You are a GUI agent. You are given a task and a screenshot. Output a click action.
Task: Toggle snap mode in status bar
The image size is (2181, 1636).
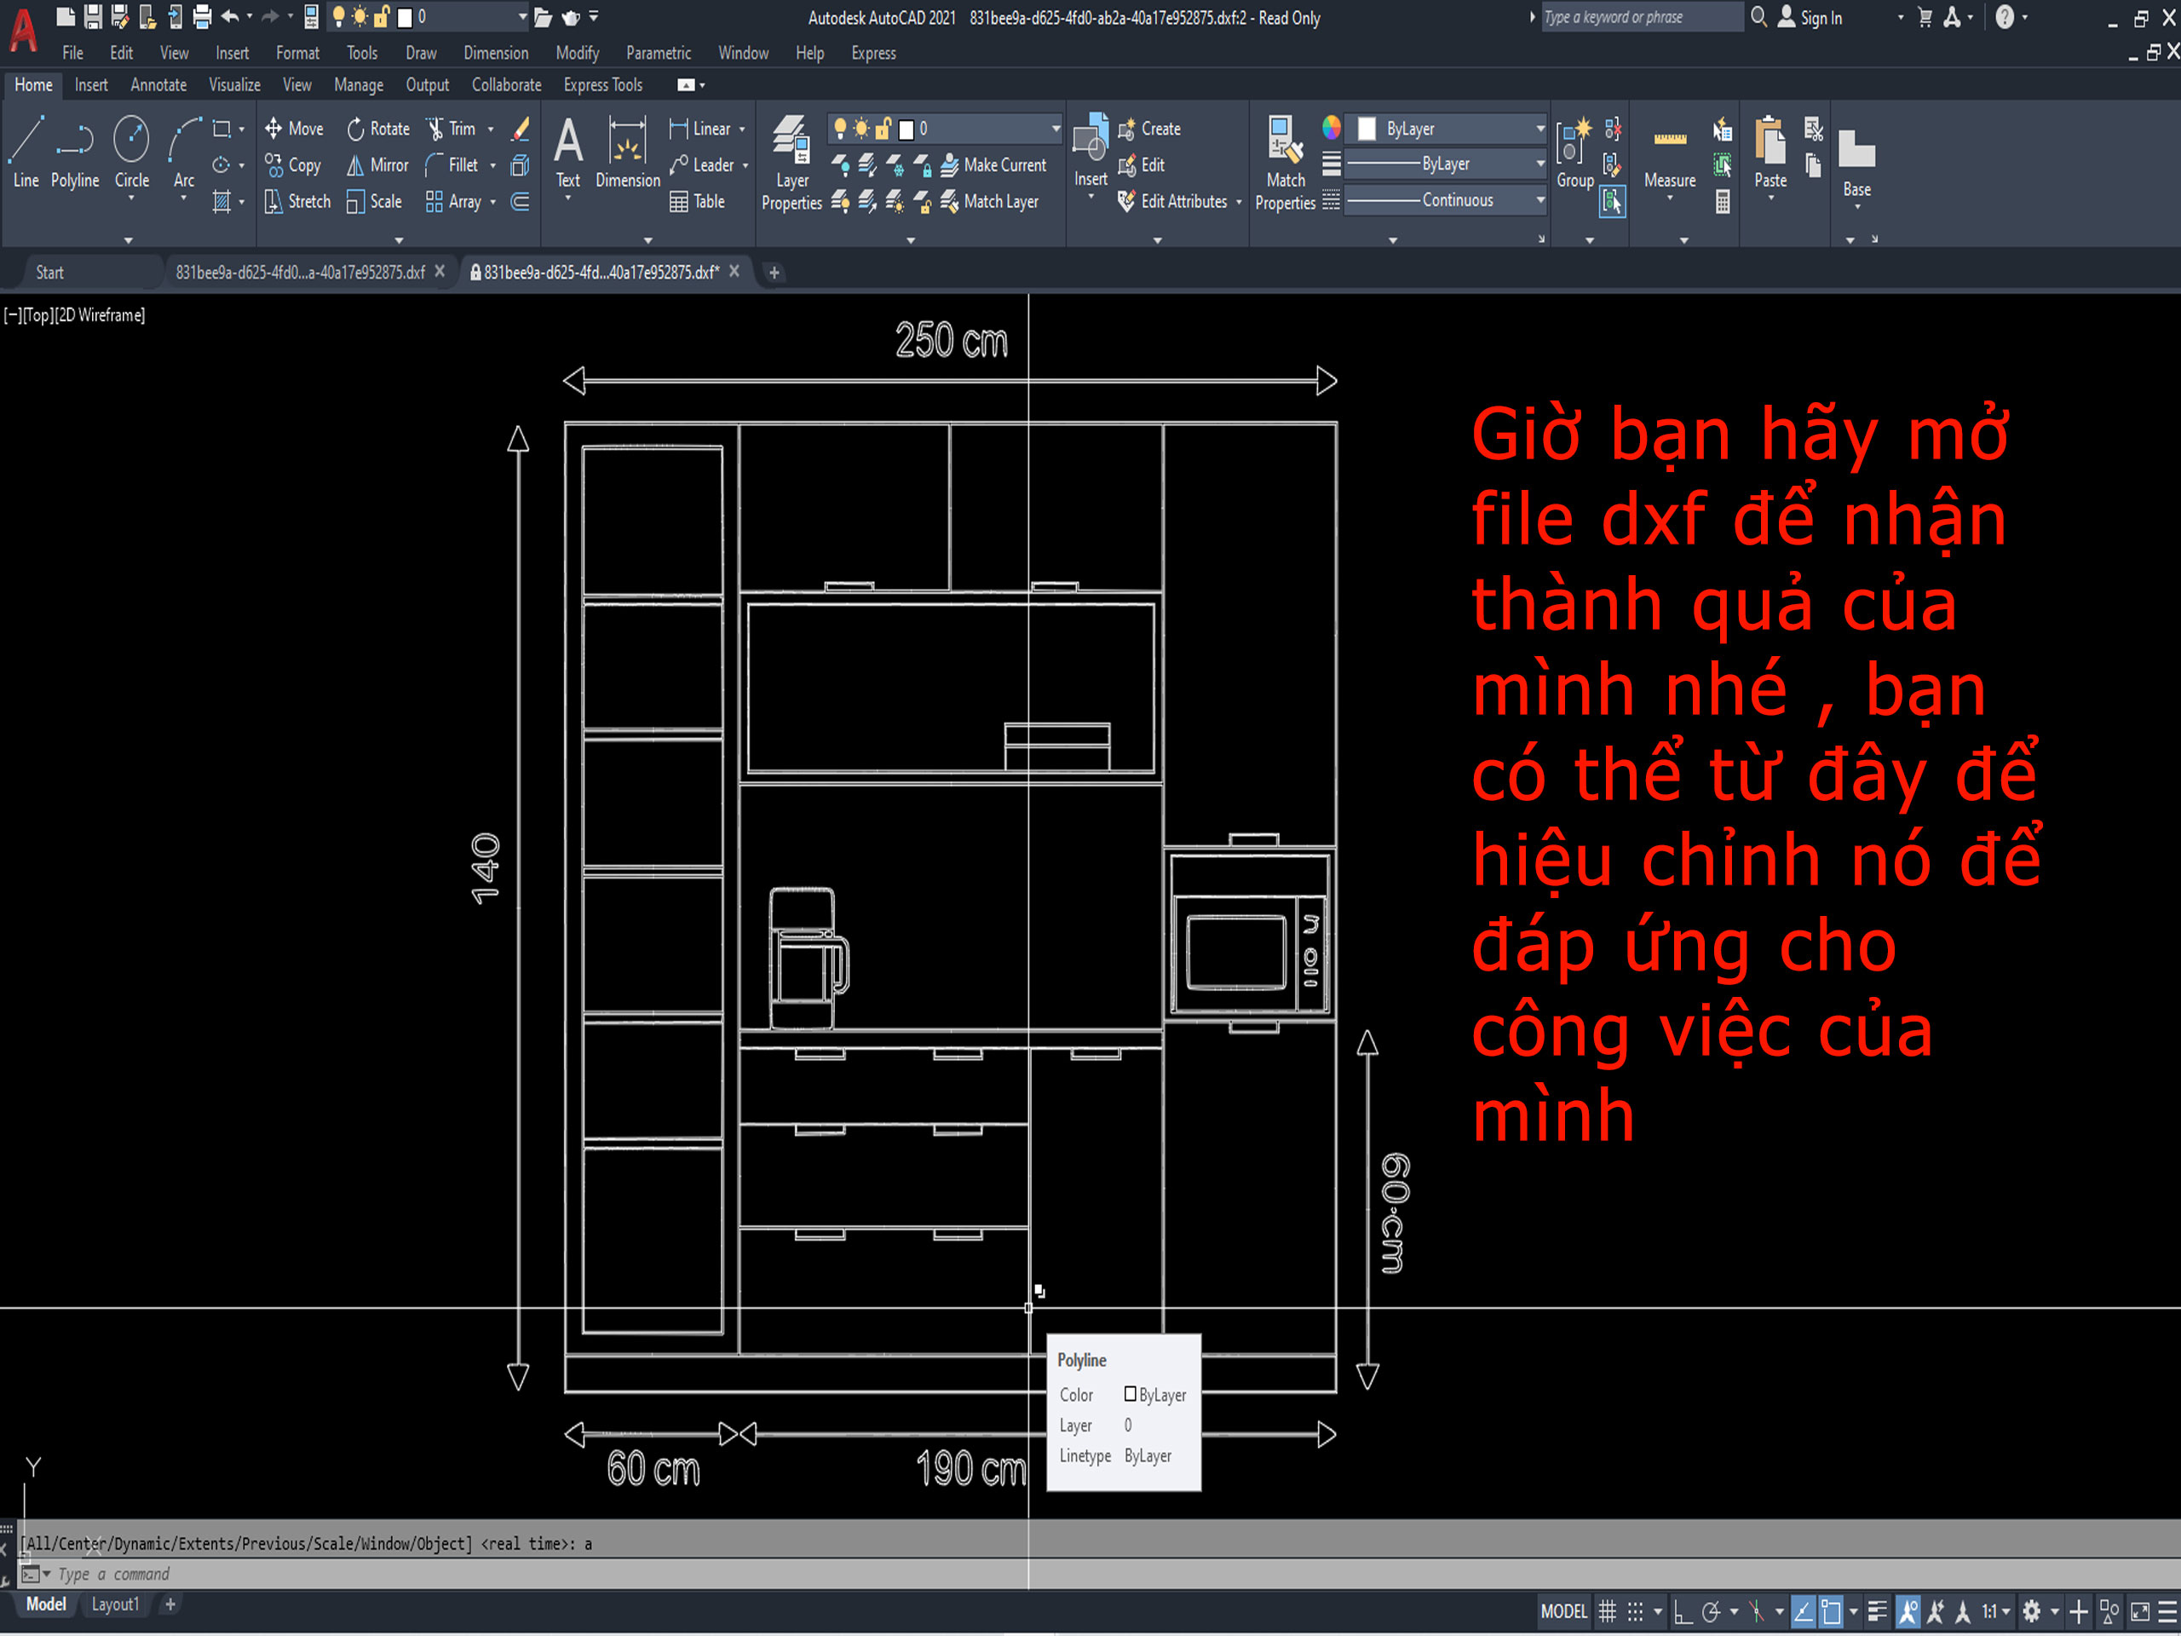[1635, 1611]
